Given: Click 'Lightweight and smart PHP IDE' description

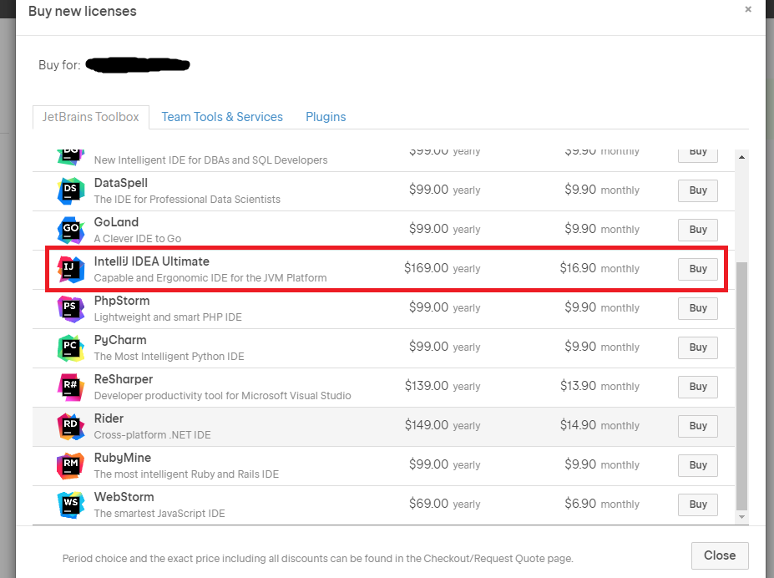Looking at the screenshot, I should (168, 317).
